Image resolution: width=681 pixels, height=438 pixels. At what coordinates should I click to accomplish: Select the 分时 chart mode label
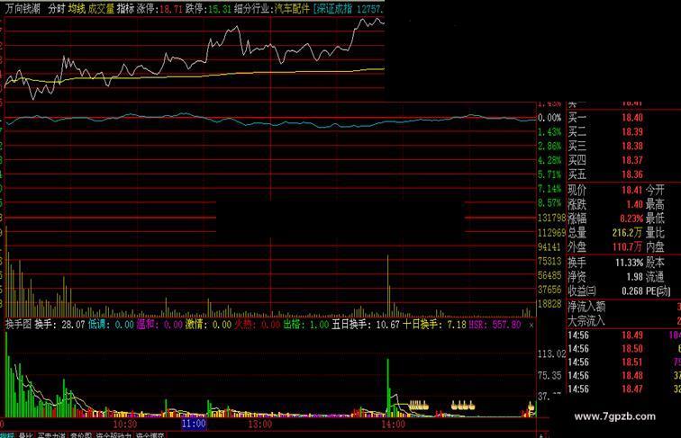[x=57, y=9]
